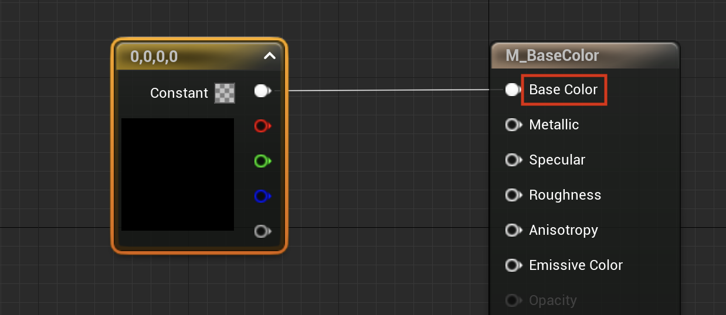Select the Metallic input pin
This screenshot has width=726, height=315.
point(513,125)
